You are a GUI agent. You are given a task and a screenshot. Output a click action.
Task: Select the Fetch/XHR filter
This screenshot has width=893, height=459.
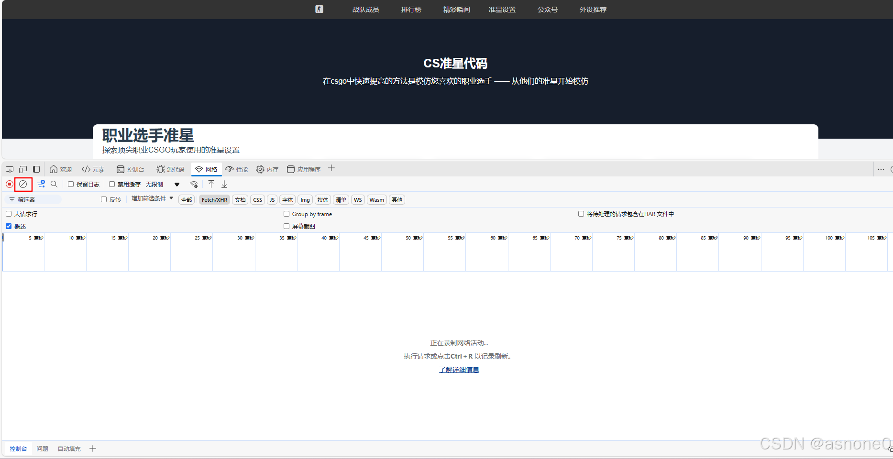(x=214, y=200)
